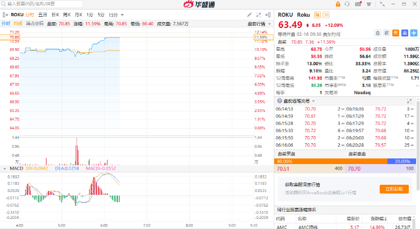This screenshot has width=420, height=229.
Task: Open the 15分 interval dropdown arrow
Action: pos(123,15)
